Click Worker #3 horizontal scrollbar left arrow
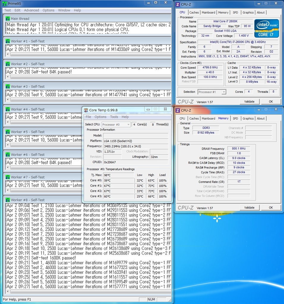Viewport: 284px width, 304px height. tap(7, 100)
